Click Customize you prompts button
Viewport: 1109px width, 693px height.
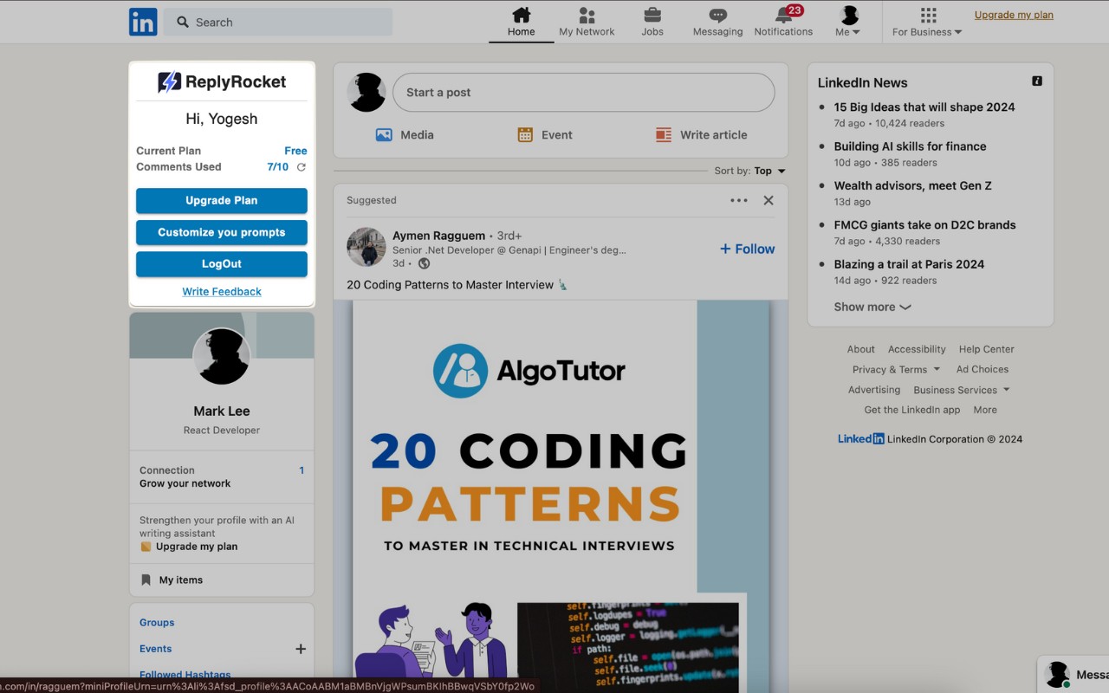(x=222, y=232)
